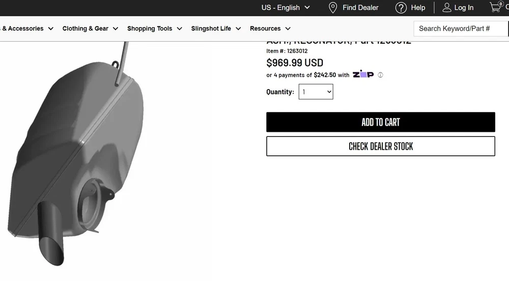The width and height of the screenshot is (509, 281).
Task: Expand the Clothing & Gear menu
Action: coord(90,29)
